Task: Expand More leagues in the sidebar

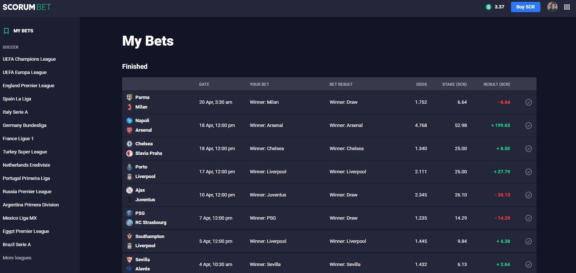Action: tap(17, 258)
